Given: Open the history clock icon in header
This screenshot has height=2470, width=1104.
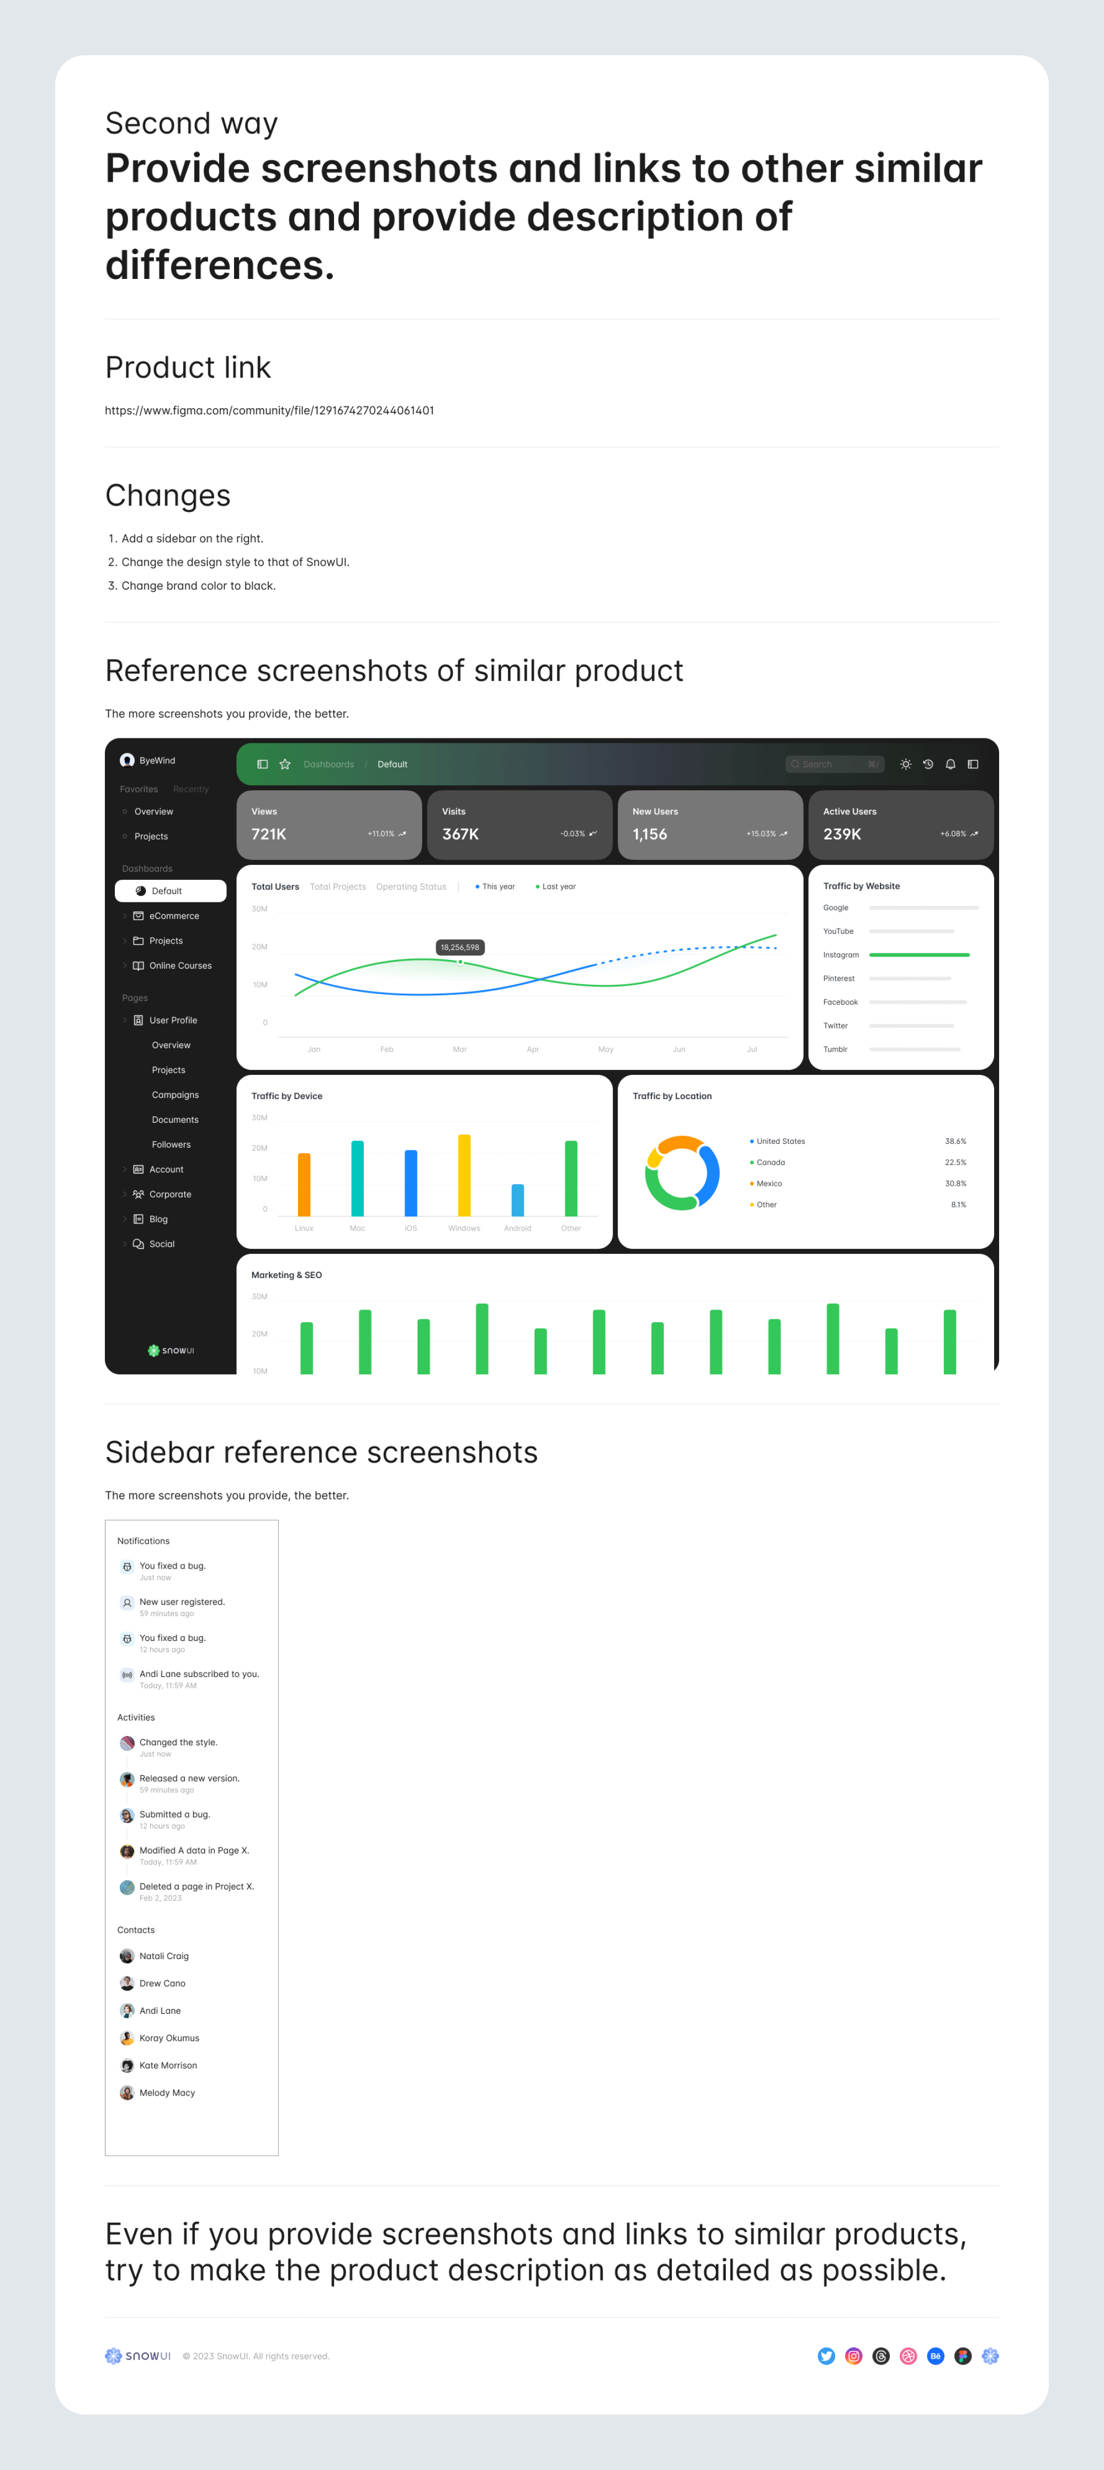Looking at the screenshot, I should (x=928, y=764).
